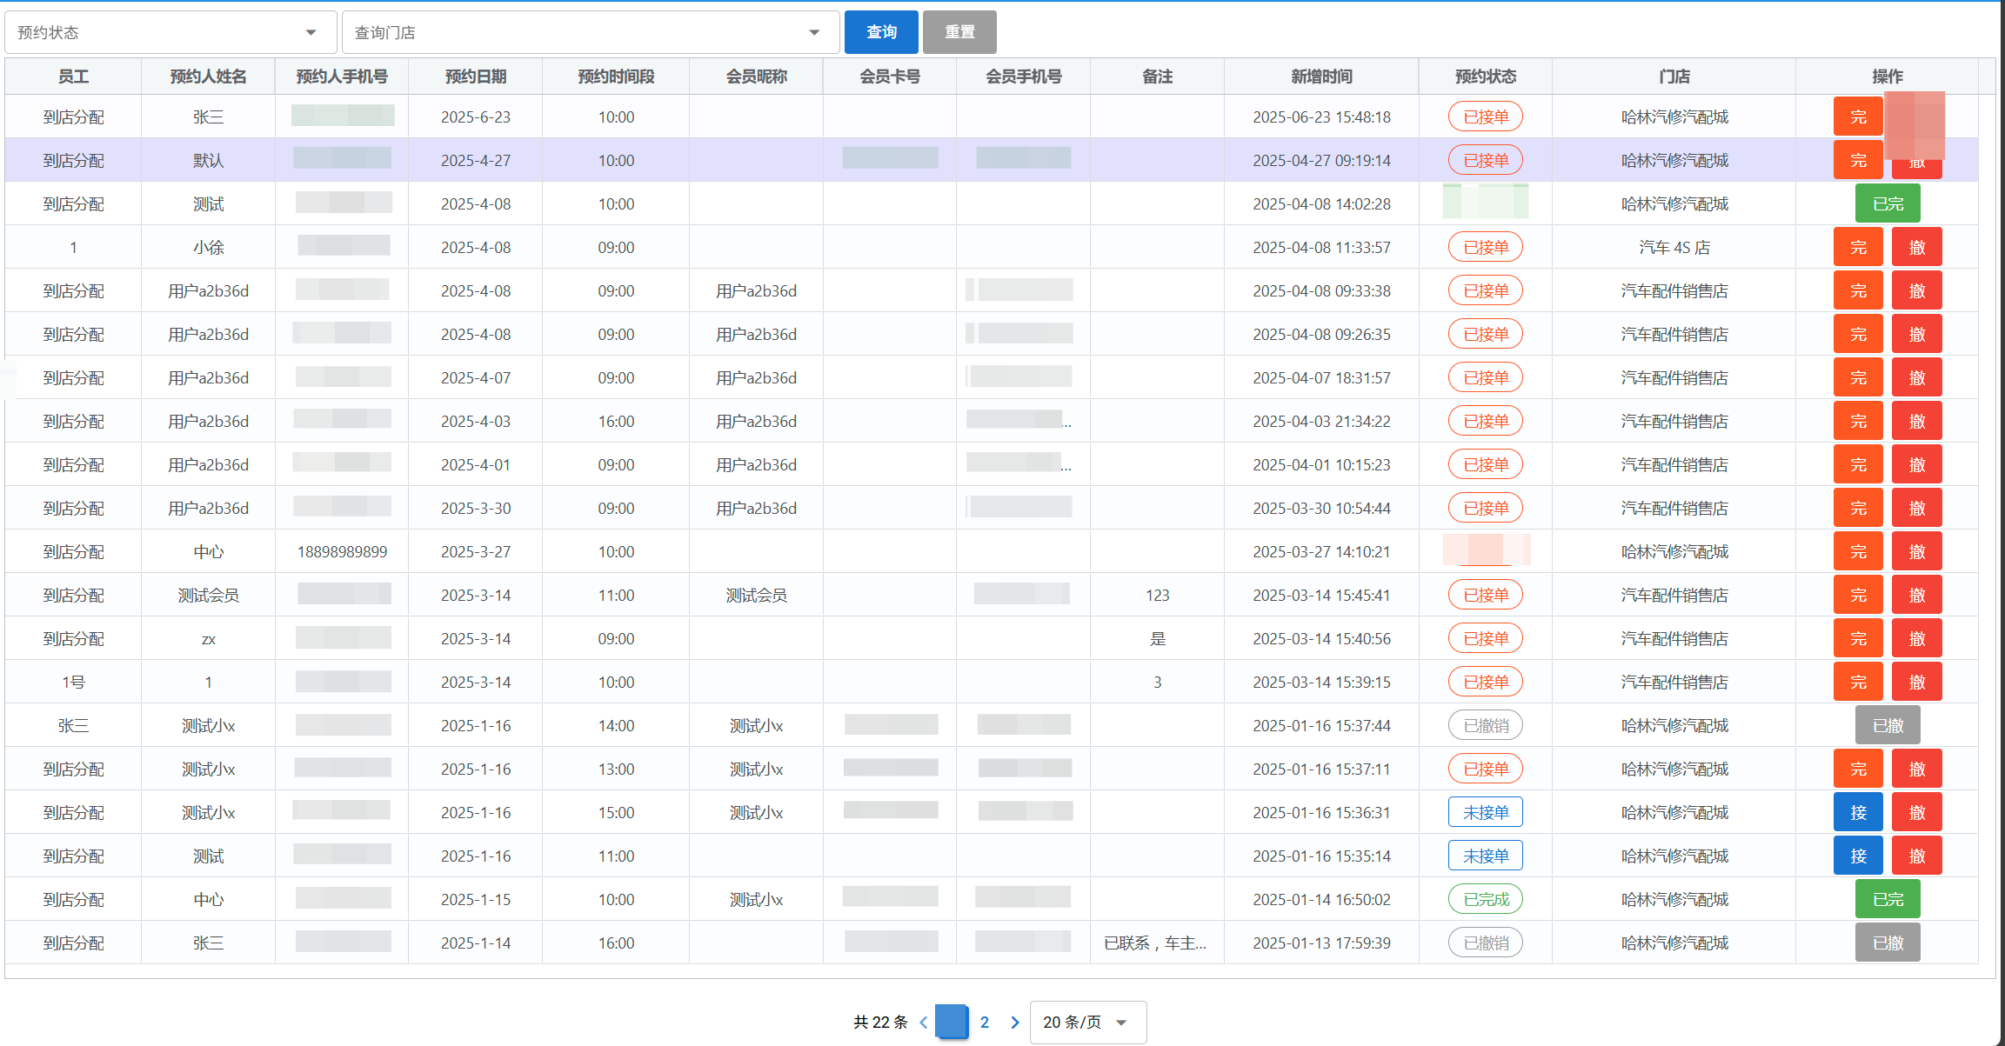Click 张三 employee cell in 2025-1-16 14:00 row
Image resolution: width=2005 pixels, height=1046 pixels.
click(x=73, y=725)
